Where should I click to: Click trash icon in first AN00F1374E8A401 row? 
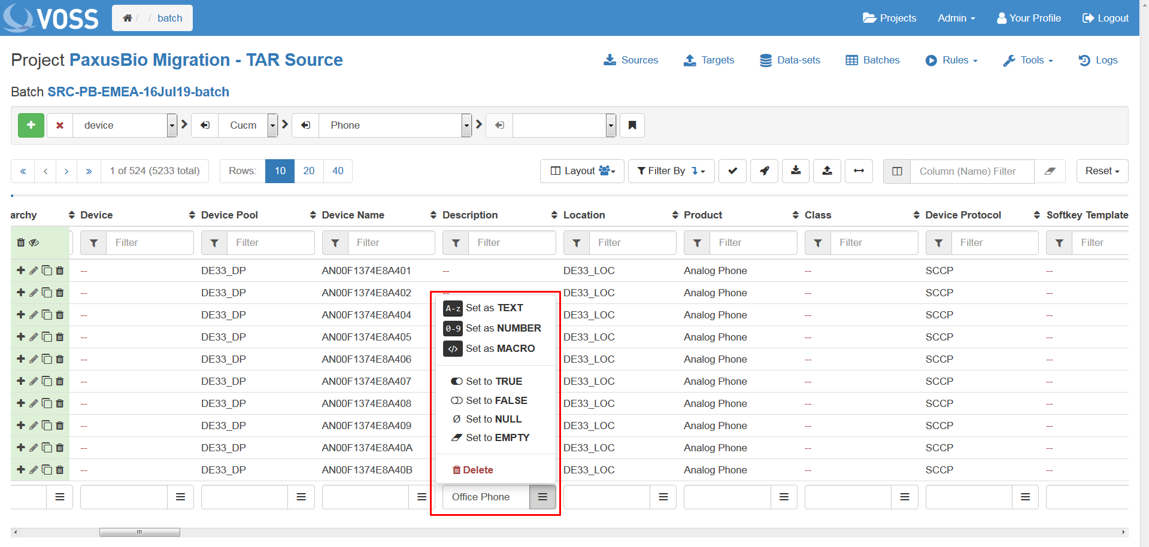click(x=60, y=271)
